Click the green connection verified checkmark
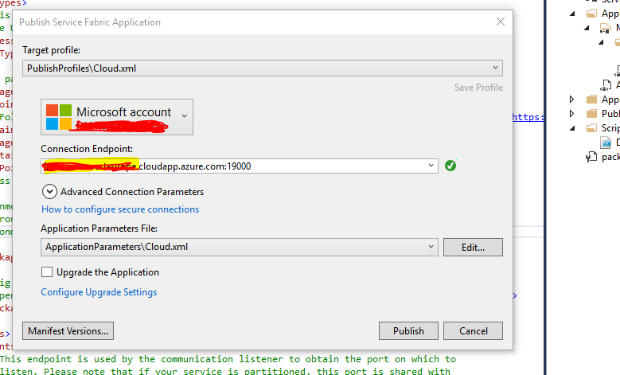Screen dimensions: 620x375 (450, 166)
